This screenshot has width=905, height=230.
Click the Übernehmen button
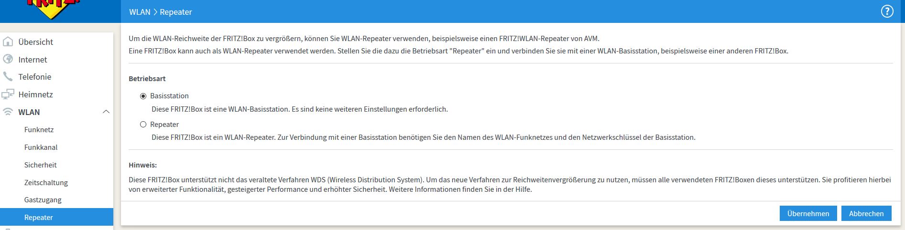point(808,213)
